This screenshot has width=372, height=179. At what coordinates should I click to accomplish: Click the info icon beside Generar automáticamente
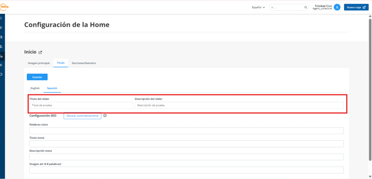click(105, 116)
